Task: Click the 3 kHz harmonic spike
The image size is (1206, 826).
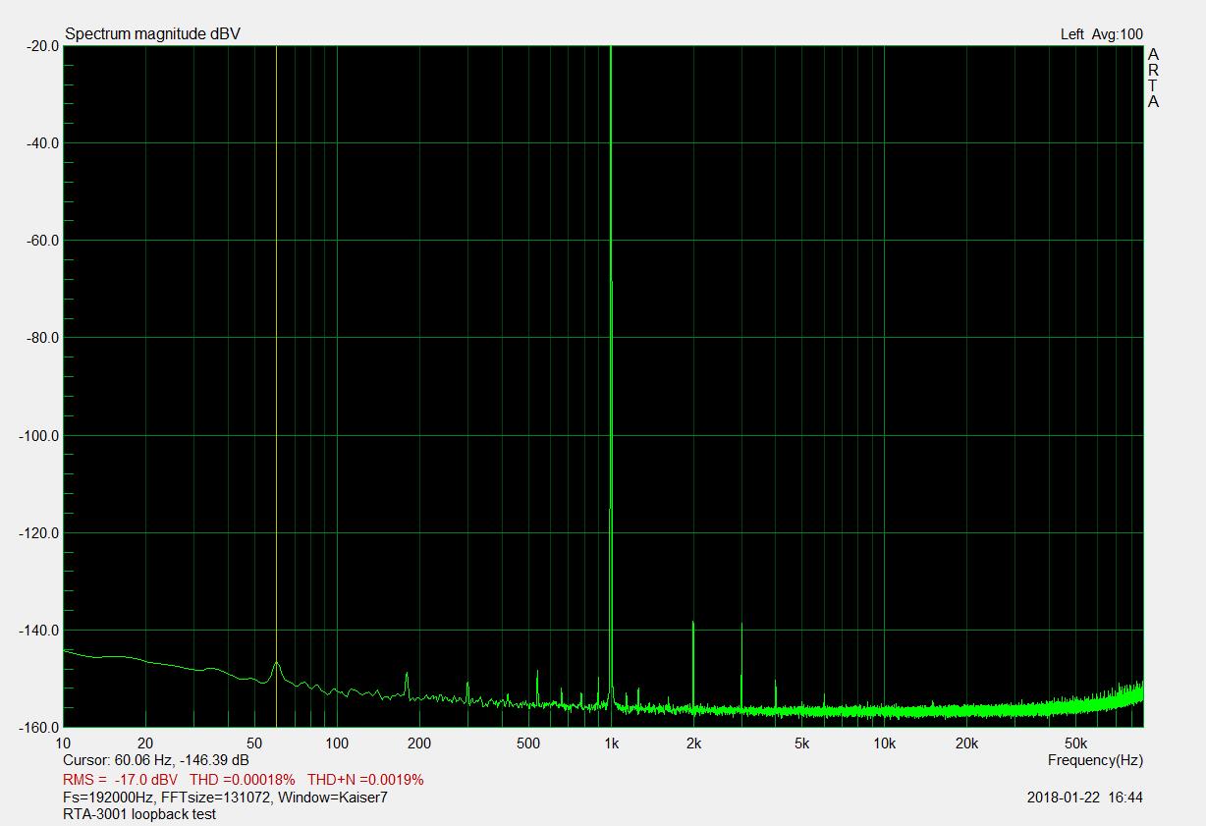Action: pos(741,666)
